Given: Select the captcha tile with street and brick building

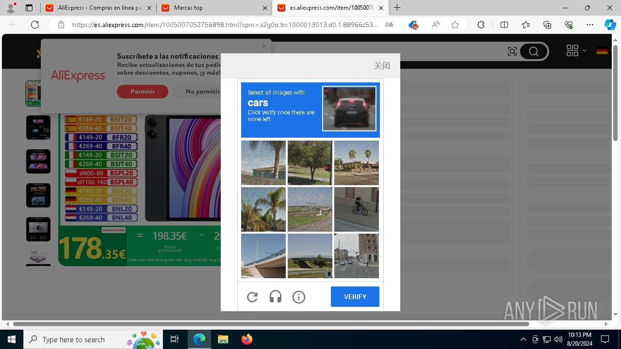Looking at the screenshot, I should pyautogui.click(x=357, y=256).
